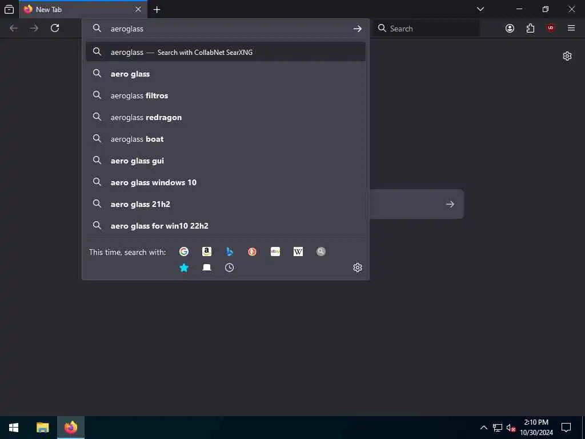Open the network status tray icon

[498, 428]
